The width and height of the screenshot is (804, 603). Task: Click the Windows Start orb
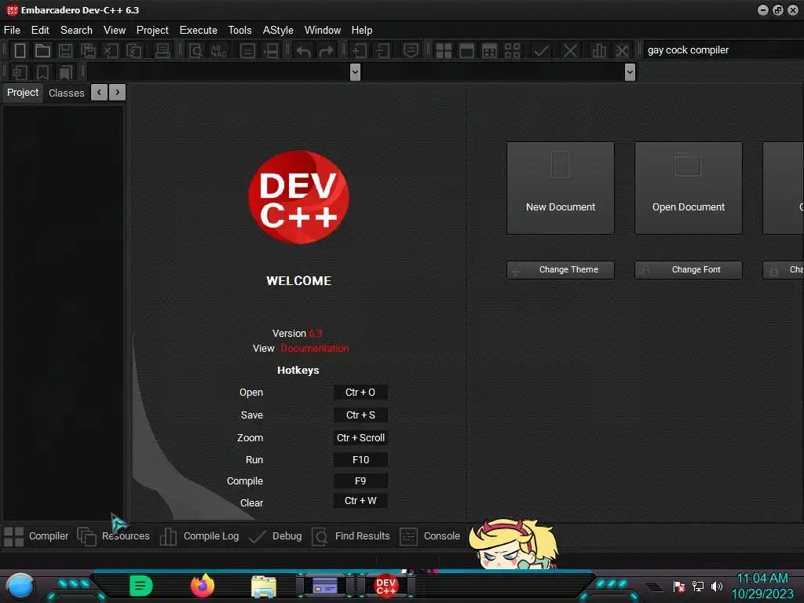coord(20,586)
